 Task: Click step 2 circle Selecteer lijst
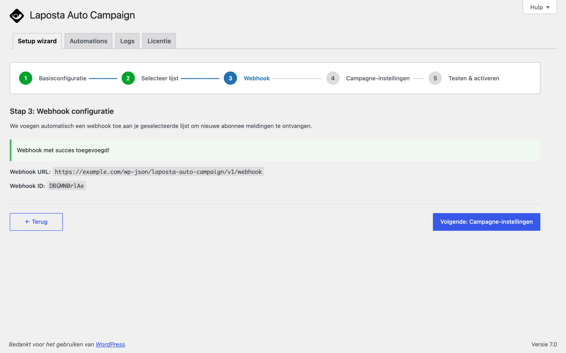128,78
